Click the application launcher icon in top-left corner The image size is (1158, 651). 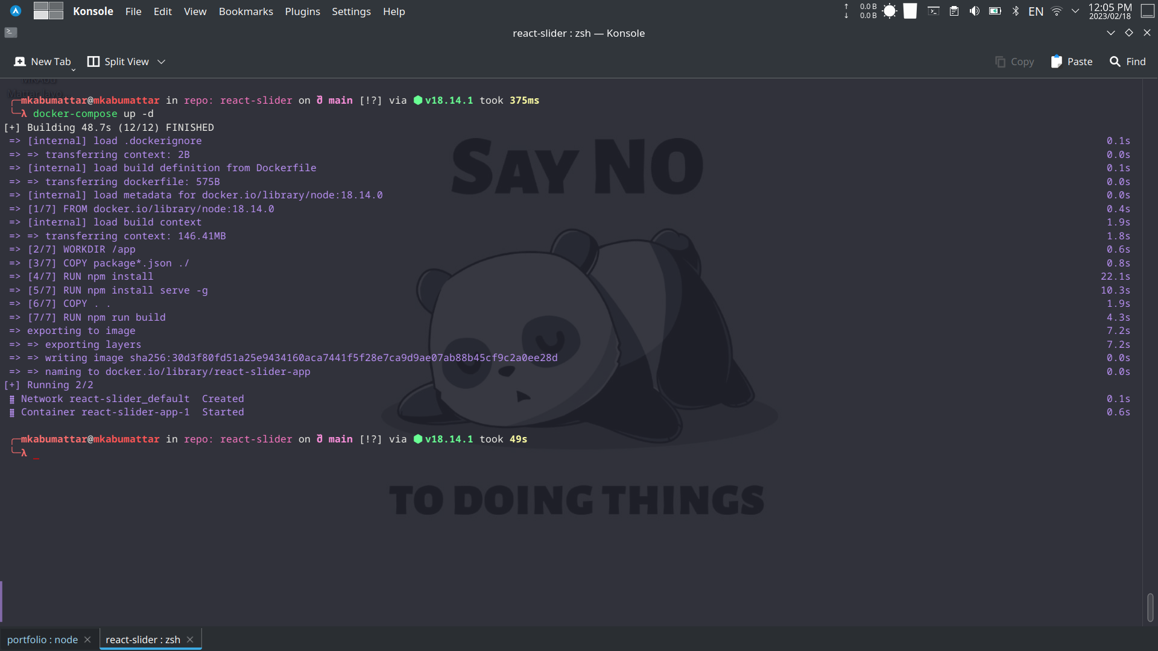14,10
